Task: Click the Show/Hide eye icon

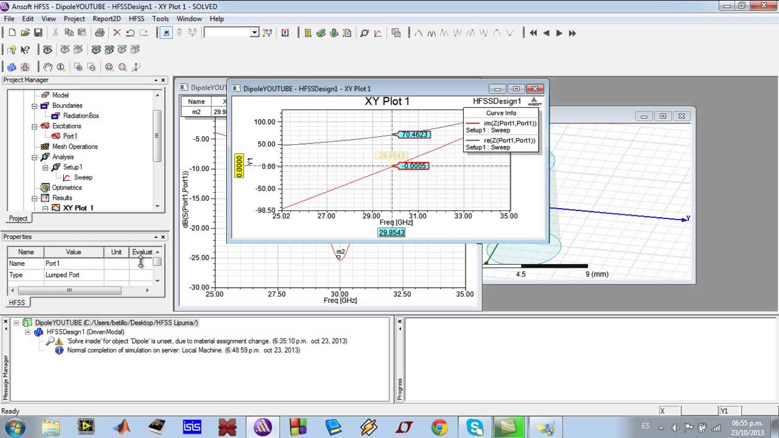Action: [47, 50]
